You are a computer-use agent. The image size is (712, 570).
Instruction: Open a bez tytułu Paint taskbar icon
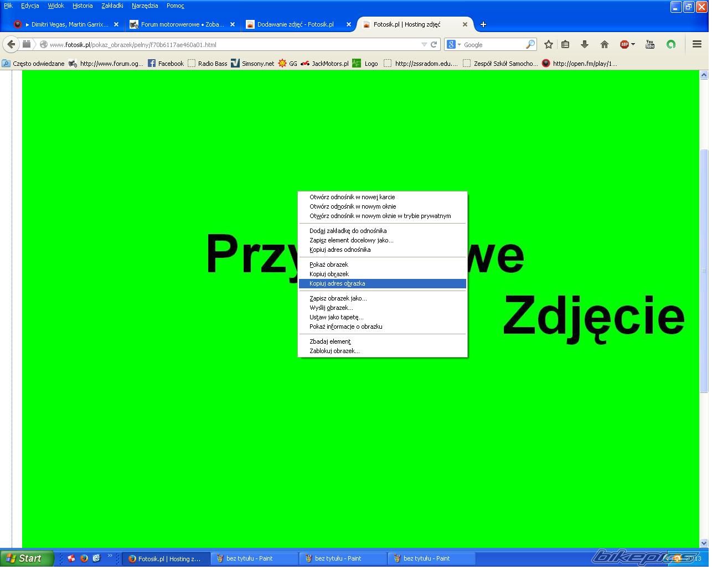pos(255,558)
